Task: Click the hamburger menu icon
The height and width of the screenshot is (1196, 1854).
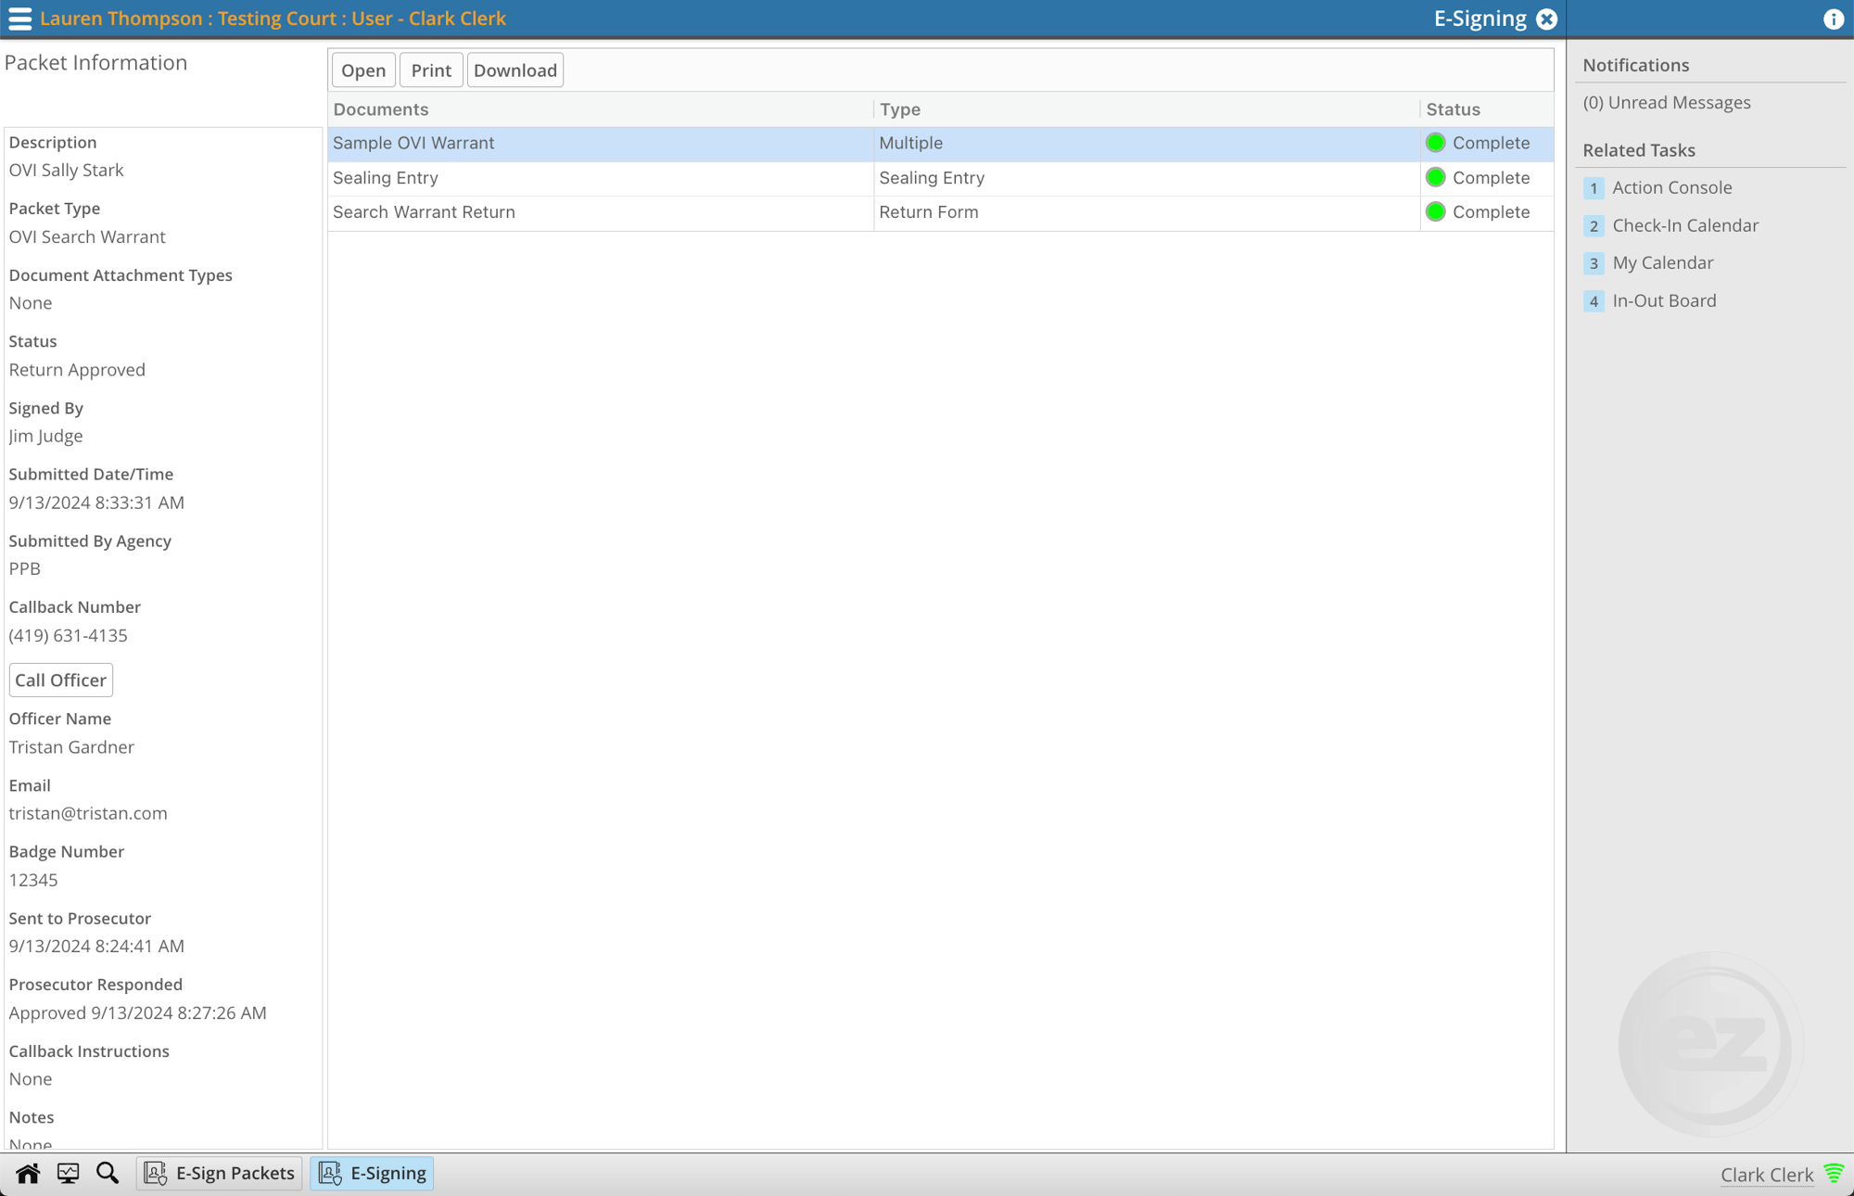Action: [x=19, y=18]
